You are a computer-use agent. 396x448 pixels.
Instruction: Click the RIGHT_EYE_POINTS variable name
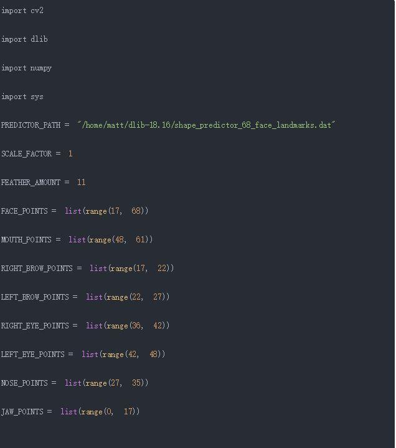(35, 326)
